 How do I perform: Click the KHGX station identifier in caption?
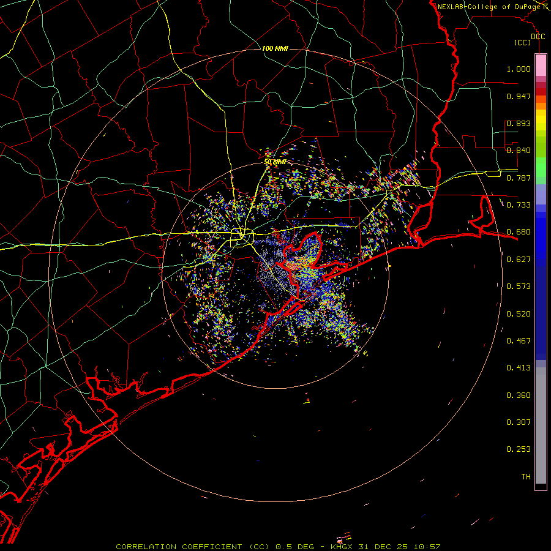coord(341,547)
